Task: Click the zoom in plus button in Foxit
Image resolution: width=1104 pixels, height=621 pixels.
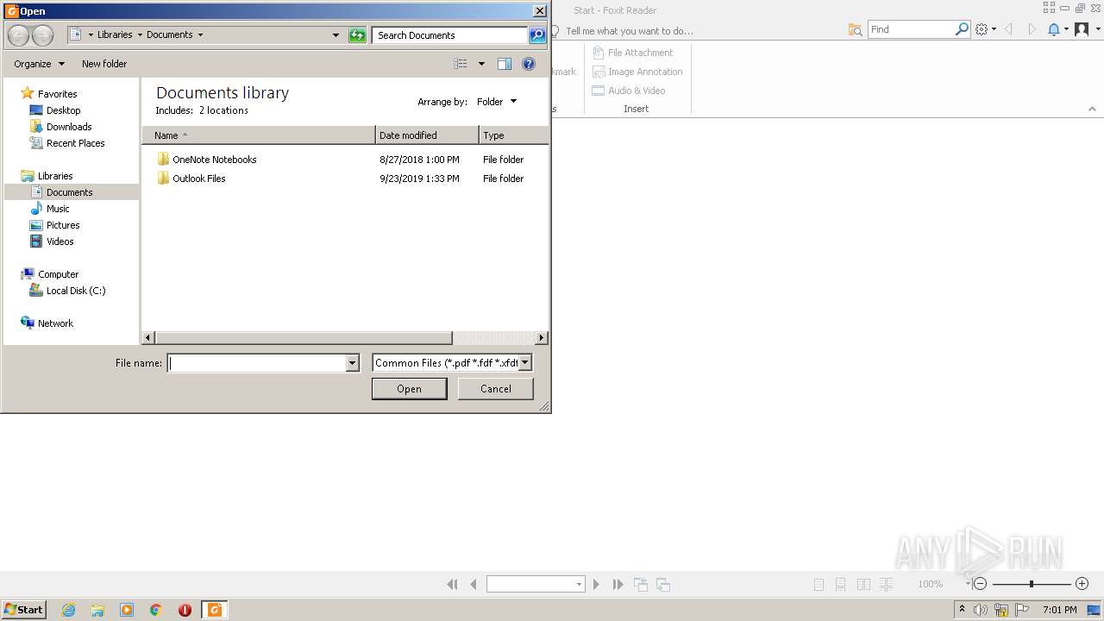Action: (x=1082, y=584)
